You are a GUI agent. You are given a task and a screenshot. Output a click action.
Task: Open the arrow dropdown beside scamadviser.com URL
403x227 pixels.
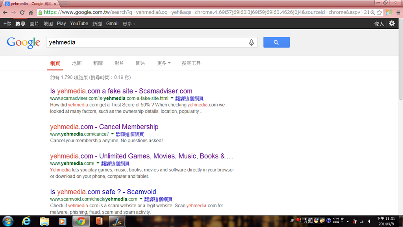click(172, 98)
